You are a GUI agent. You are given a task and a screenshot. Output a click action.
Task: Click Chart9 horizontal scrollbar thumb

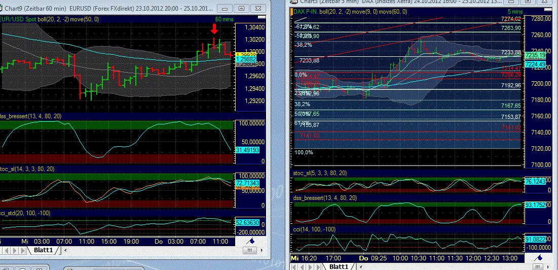coord(249,250)
